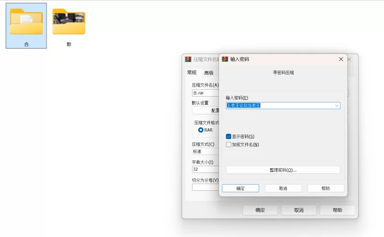
Task: Switch to the 常规 tab
Action: pos(192,73)
